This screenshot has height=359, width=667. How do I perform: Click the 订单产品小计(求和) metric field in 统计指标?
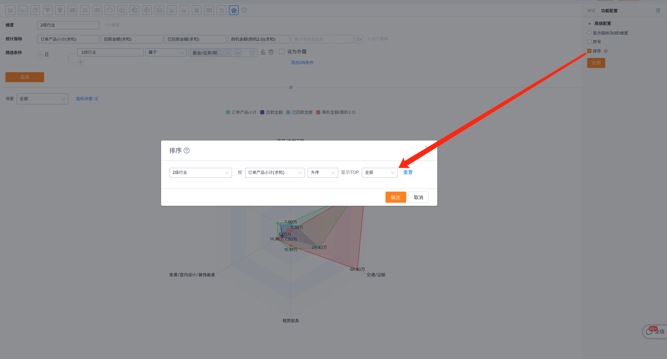tap(68, 39)
